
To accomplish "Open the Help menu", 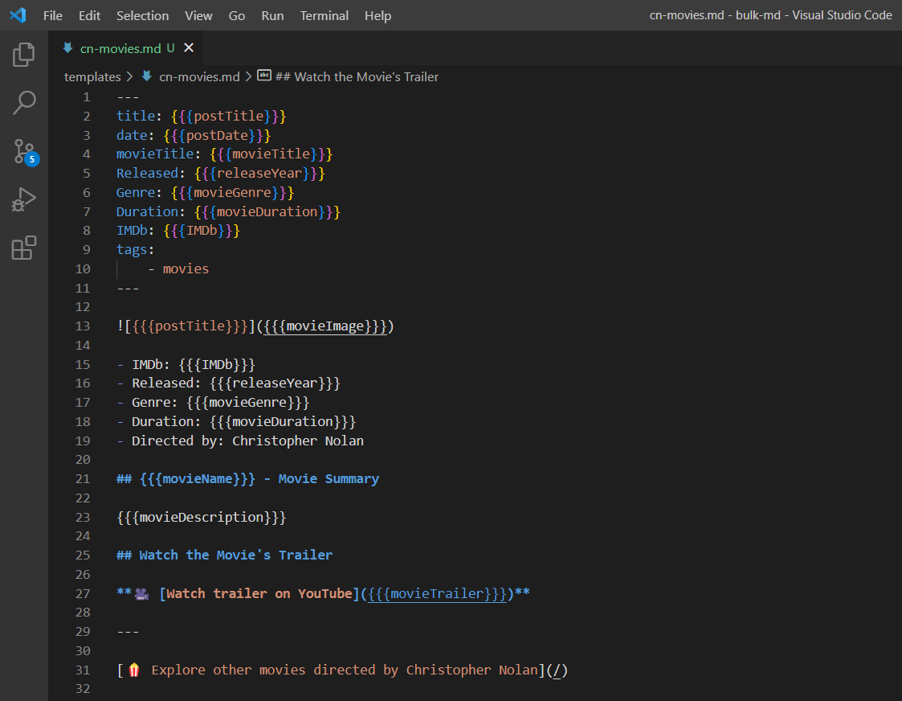I will (378, 15).
